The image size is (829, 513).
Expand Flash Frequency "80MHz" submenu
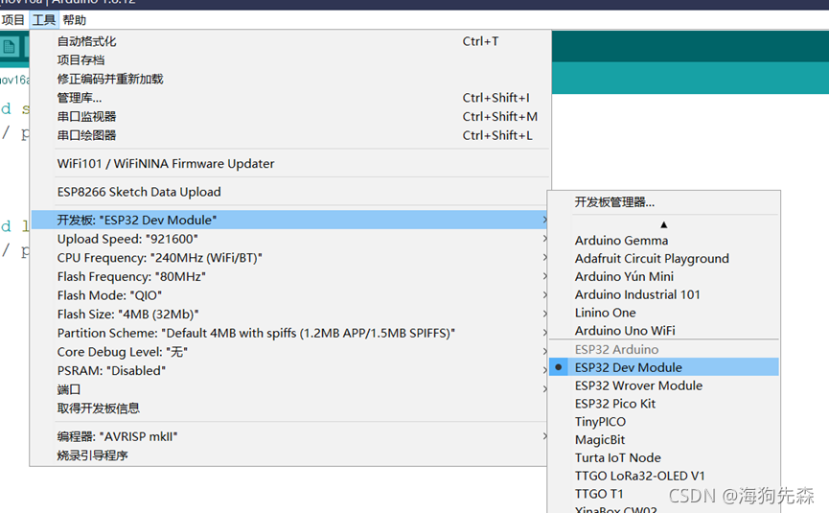[x=290, y=276]
